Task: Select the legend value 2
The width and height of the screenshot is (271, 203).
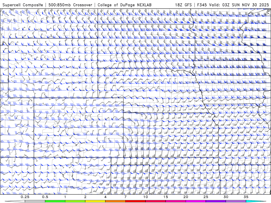Action: (x=85, y=197)
